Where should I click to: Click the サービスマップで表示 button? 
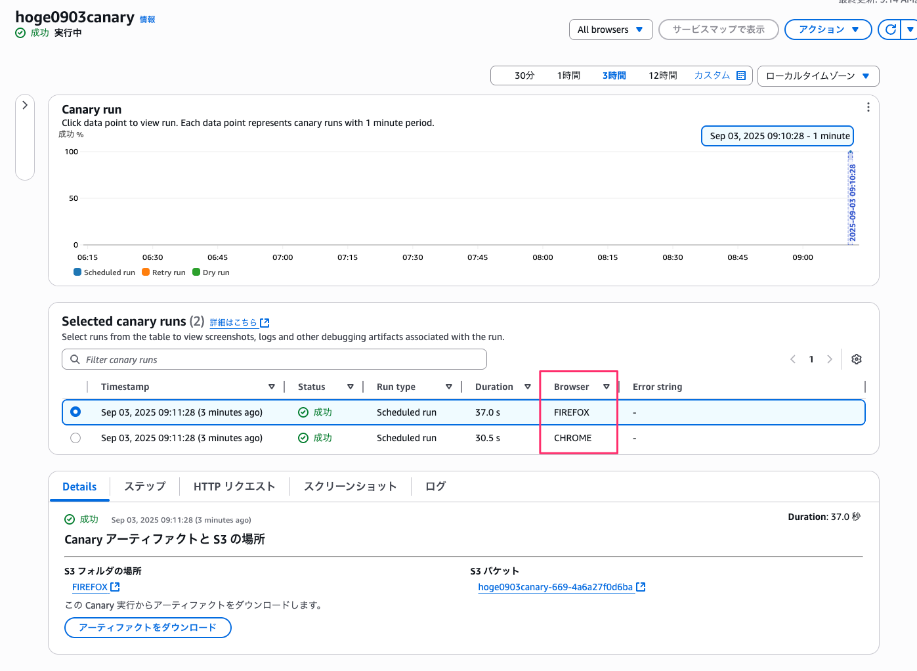pos(718,30)
